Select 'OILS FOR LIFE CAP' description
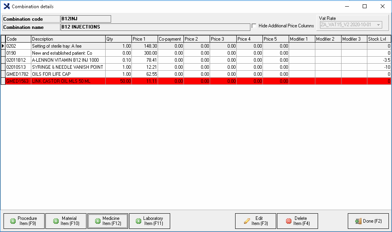Image resolution: width=392 pixels, height=232 pixels. pyautogui.click(x=68, y=74)
